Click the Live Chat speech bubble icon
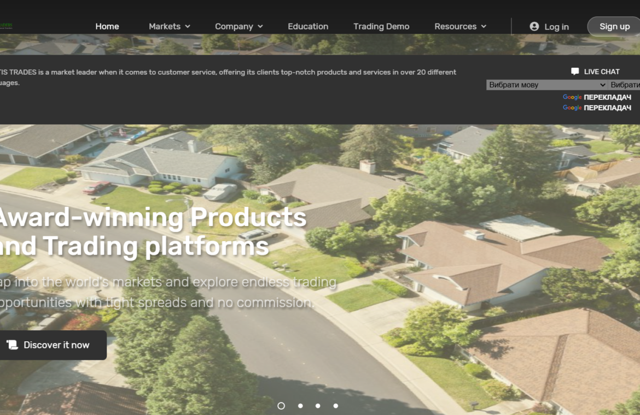This screenshot has height=415, width=640. (575, 72)
